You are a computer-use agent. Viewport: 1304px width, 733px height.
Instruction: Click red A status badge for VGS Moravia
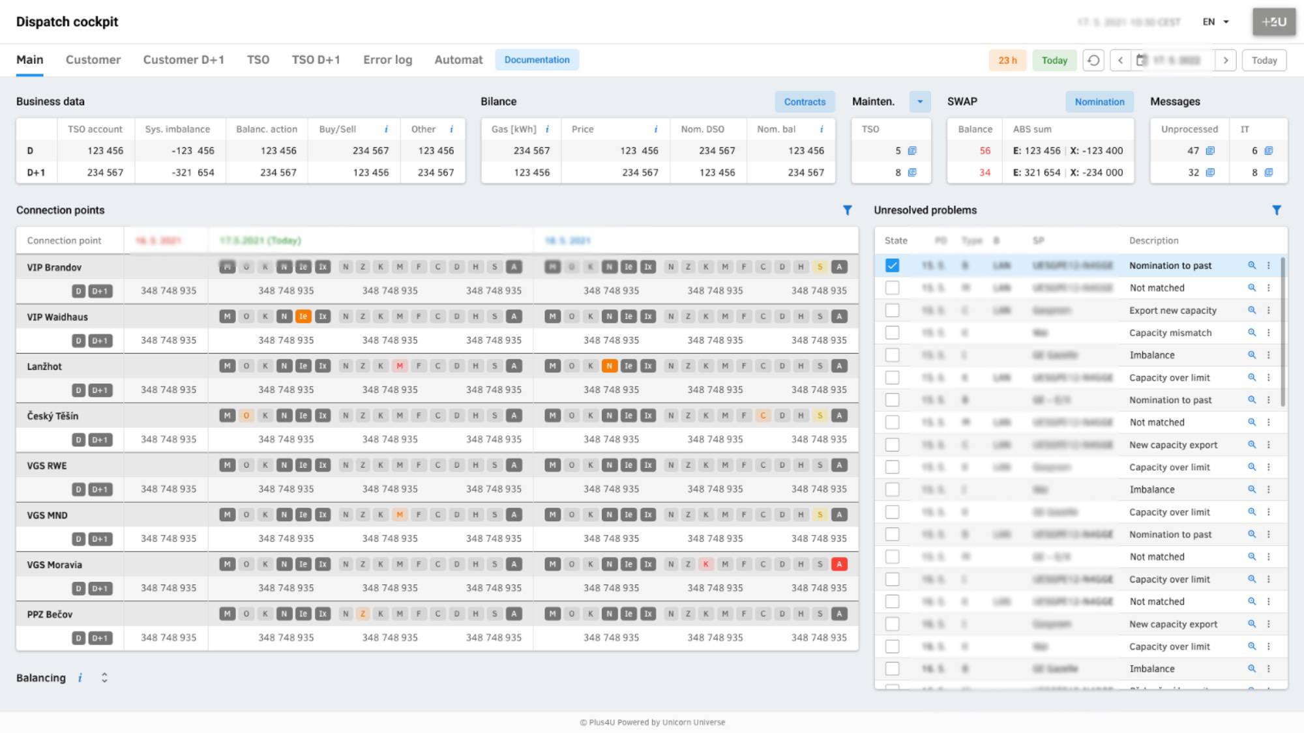(x=840, y=564)
